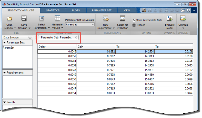
Task: Click the copy icon in quick access toolbar
Action: (x=161, y=10)
